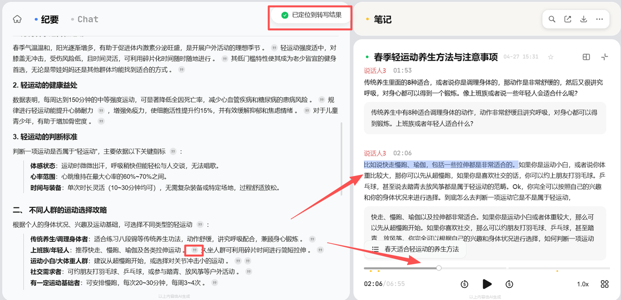This screenshot has height=300, width=621.
Task: Click citation icon after 放风筝等户外活动
Action: point(248,272)
